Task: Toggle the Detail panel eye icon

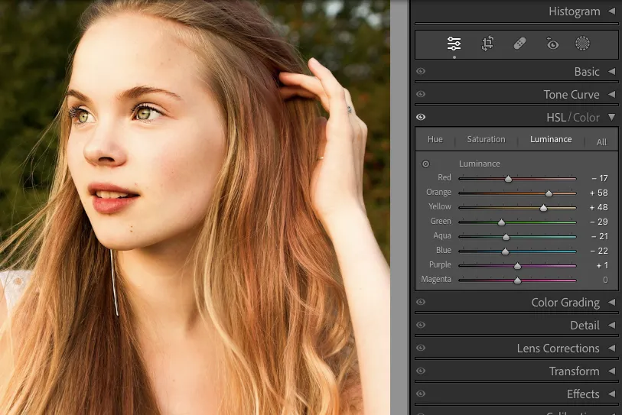Action: tap(421, 326)
